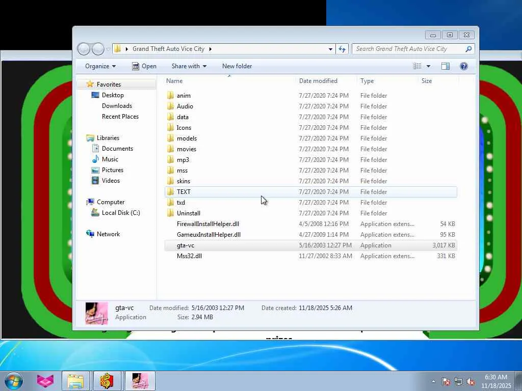
Task: Select the mp3 folder icon
Action: [x=170, y=159]
